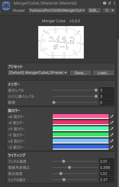Click the -Z 面カラー label

(x=16, y=147)
